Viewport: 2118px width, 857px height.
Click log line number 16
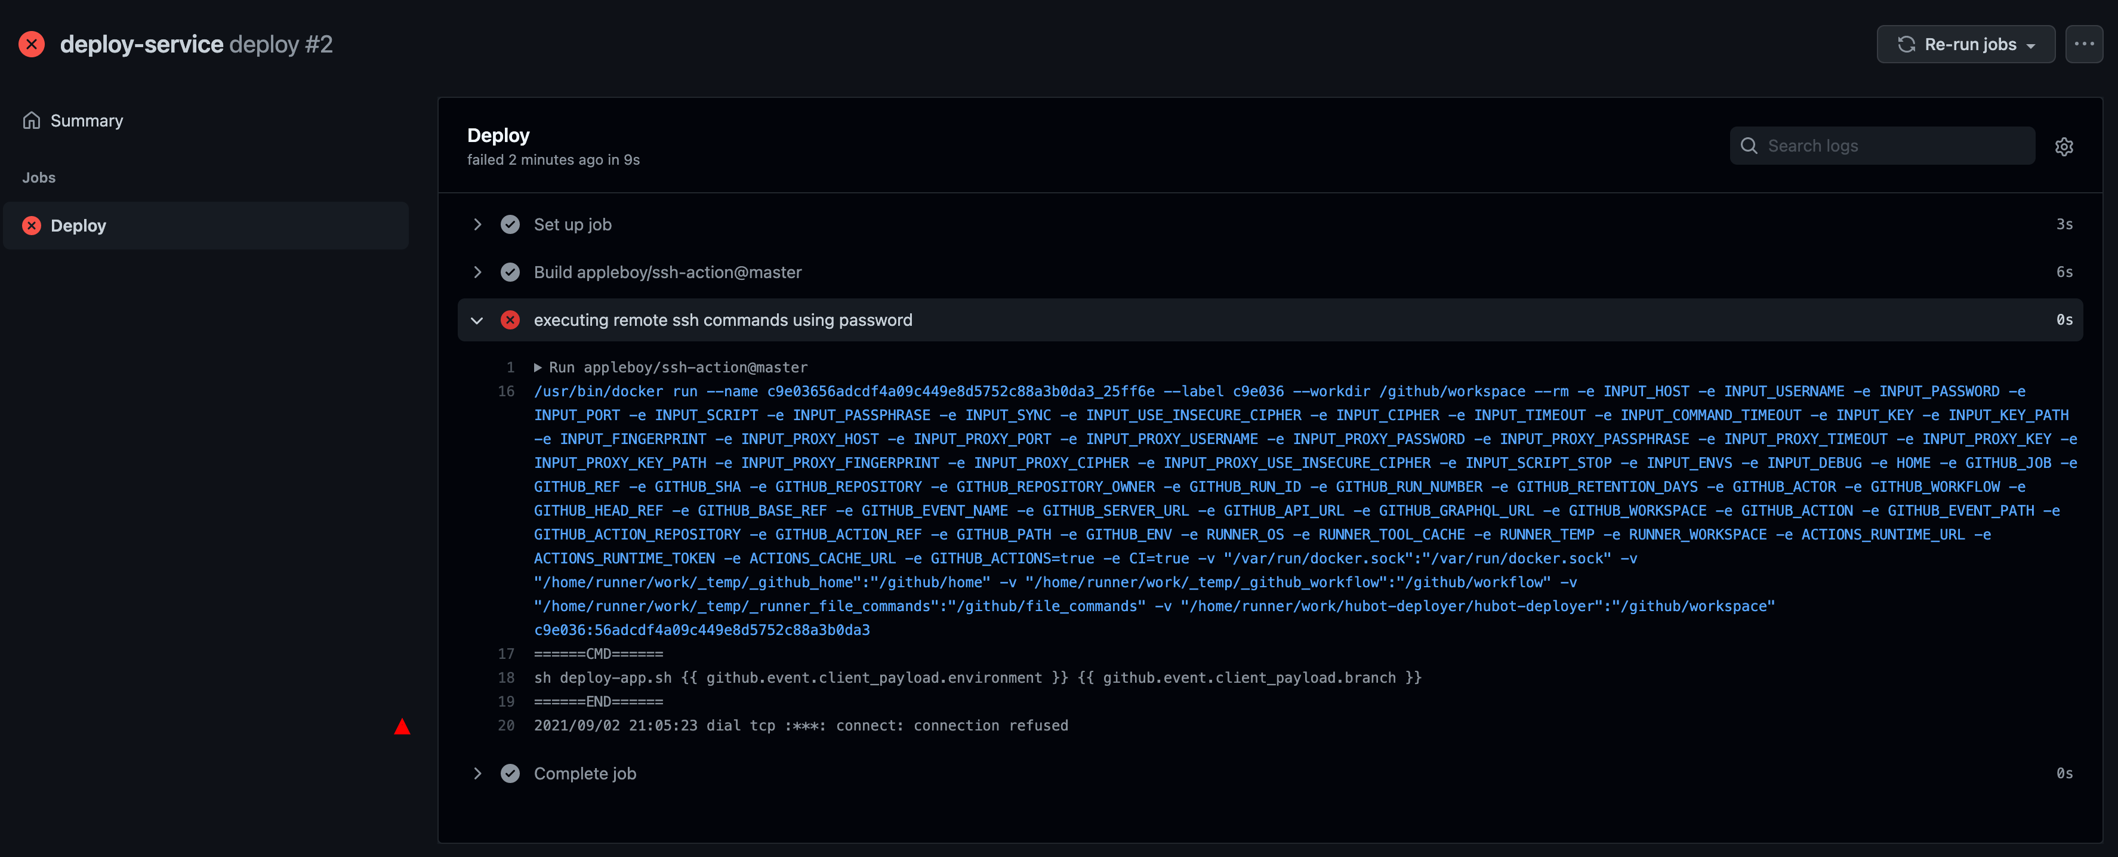pos(505,391)
